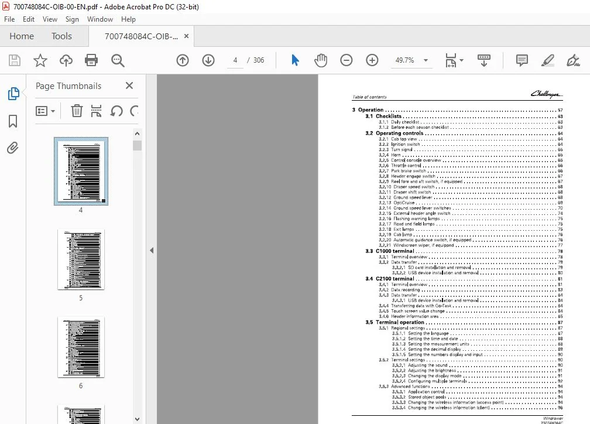The image size is (590, 424).
Task: Click the page number input field
Action: pyautogui.click(x=235, y=60)
